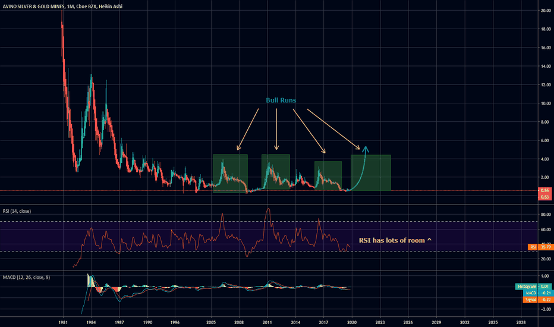Image resolution: width=554 pixels, height=327 pixels.
Task: Click the 2032 year label on time axis
Action: click(465, 322)
